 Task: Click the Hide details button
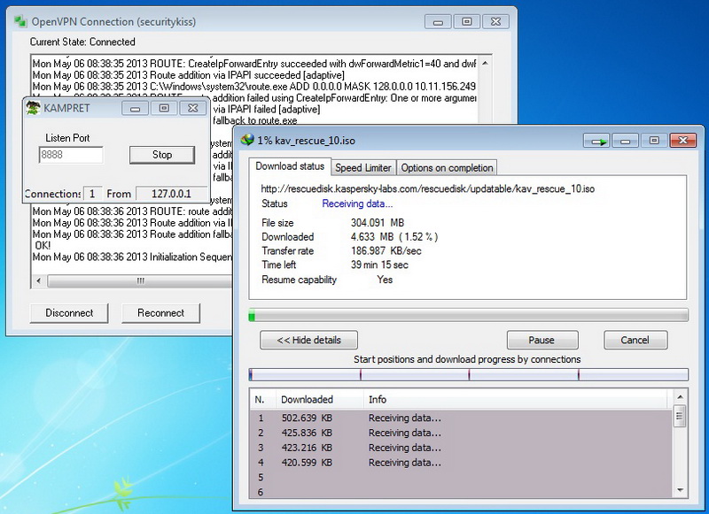point(308,340)
